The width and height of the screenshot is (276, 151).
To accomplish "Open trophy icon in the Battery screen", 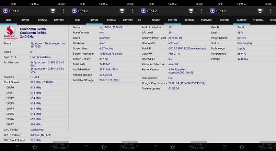I will point(260,11).
